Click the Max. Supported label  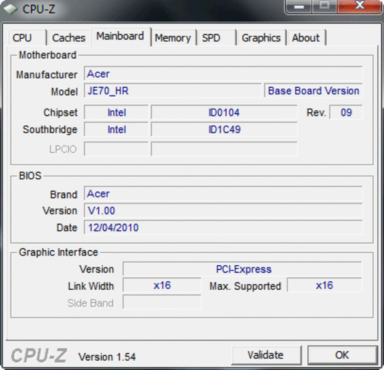coord(245,286)
